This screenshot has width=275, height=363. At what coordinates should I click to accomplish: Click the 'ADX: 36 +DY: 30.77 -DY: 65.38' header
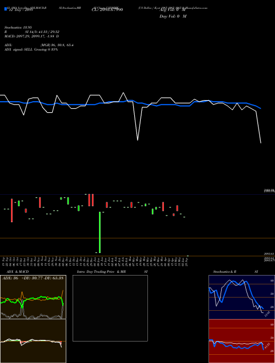[x=32, y=278]
